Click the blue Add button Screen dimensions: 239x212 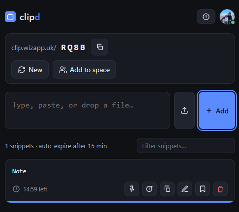pyautogui.click(x=217, y=110)
